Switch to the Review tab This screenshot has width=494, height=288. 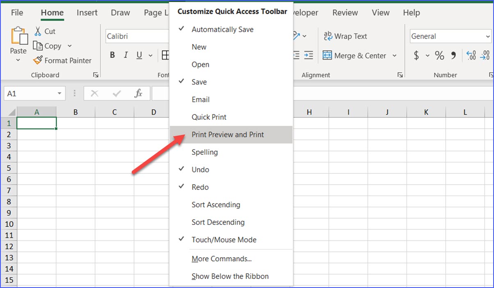[x=345, y=13]
